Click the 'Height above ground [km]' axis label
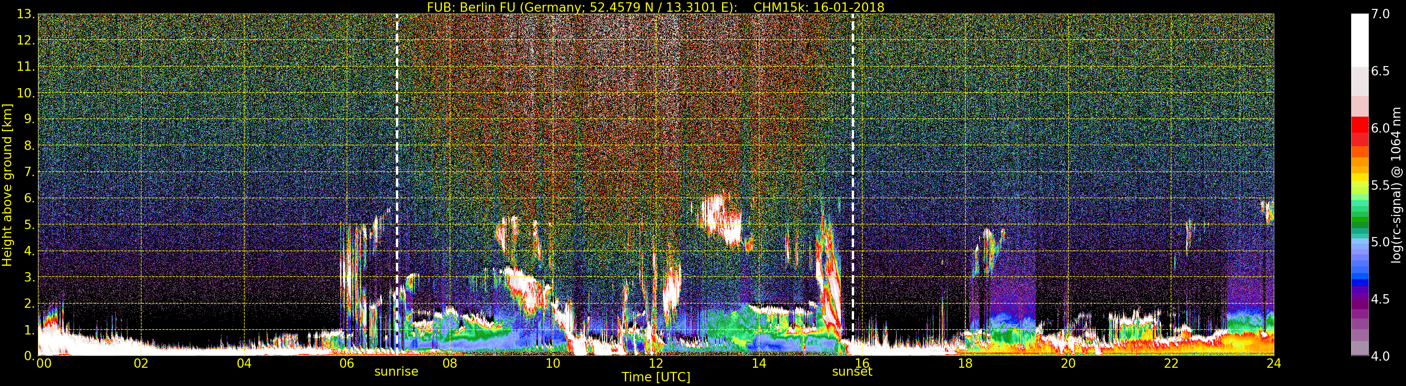The height and width of the screenshot is (386, 1406). click(x=7, y=185)
